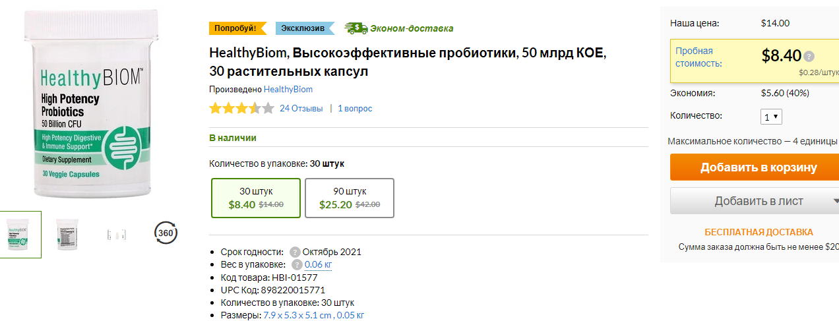The width and height of the screenshot is (839, 321).
Task: Open the quantity dropdown
Action: pyautogui.click(x=772, y=117)
